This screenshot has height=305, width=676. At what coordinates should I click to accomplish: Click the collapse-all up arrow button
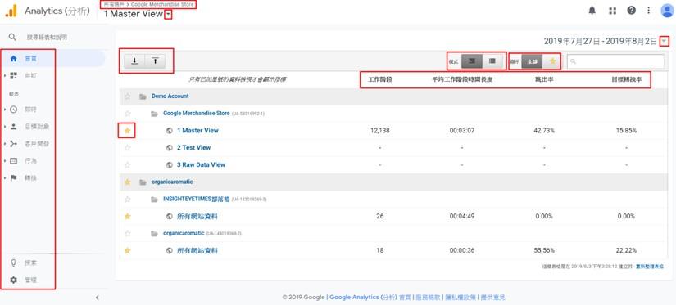pyautogui.click(x=156, y=61)
